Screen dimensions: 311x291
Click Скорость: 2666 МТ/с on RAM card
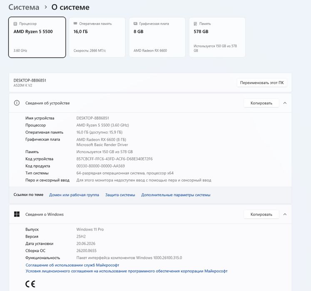tap(90, 51)
